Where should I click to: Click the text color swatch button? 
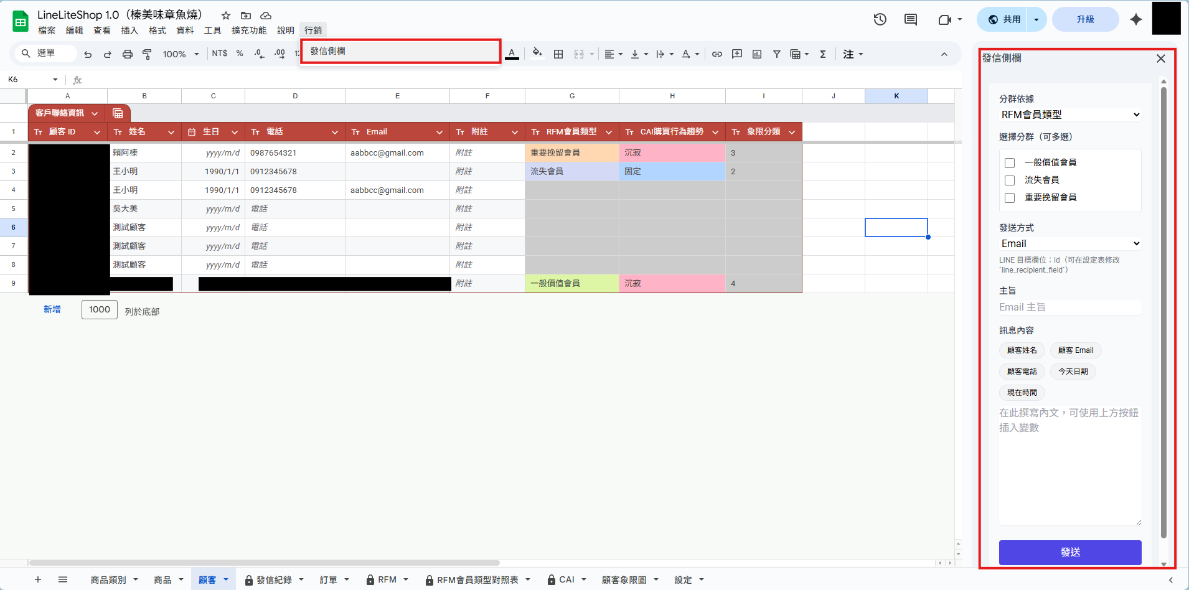[512, 54]
